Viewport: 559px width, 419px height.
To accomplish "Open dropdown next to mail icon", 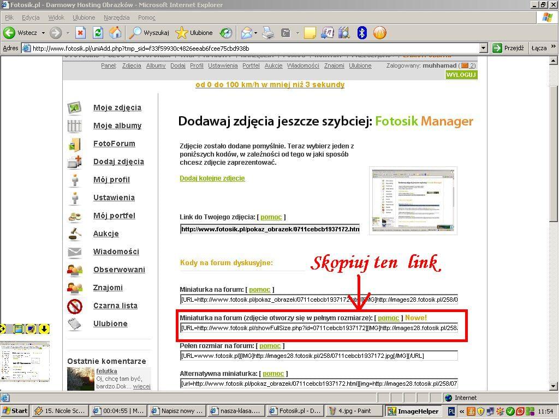I will point(256,33).
